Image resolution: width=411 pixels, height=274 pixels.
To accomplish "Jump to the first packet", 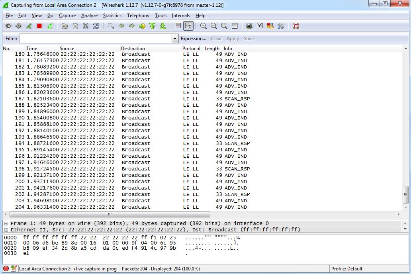I will (x=152, y=26).
